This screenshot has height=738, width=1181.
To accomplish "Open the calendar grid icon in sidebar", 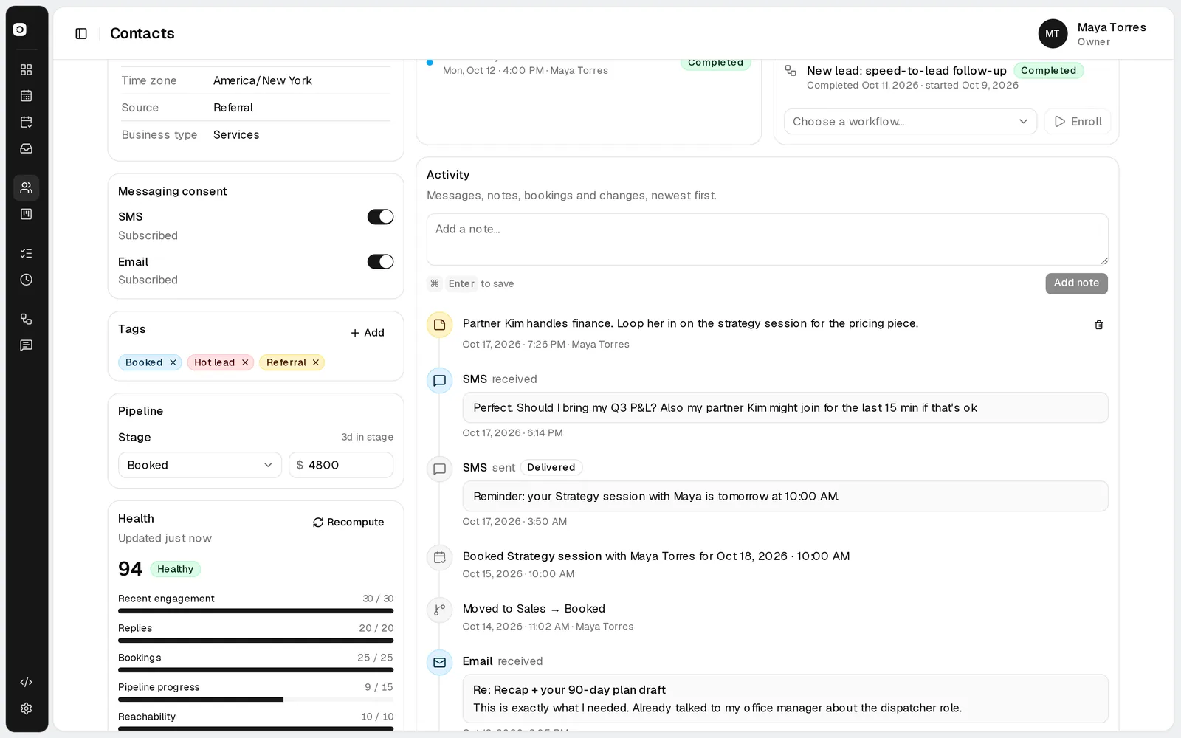I will [x=27, y=96].
